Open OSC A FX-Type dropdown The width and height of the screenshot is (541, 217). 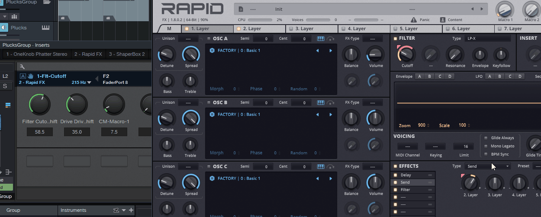tap(372, 38)
